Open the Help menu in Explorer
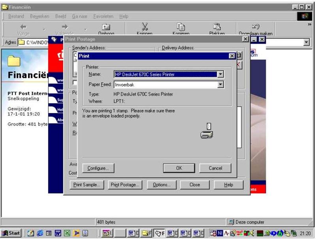The height and width of the screenshot is (239, 316). pyautogui.click(x=124, y=16)
